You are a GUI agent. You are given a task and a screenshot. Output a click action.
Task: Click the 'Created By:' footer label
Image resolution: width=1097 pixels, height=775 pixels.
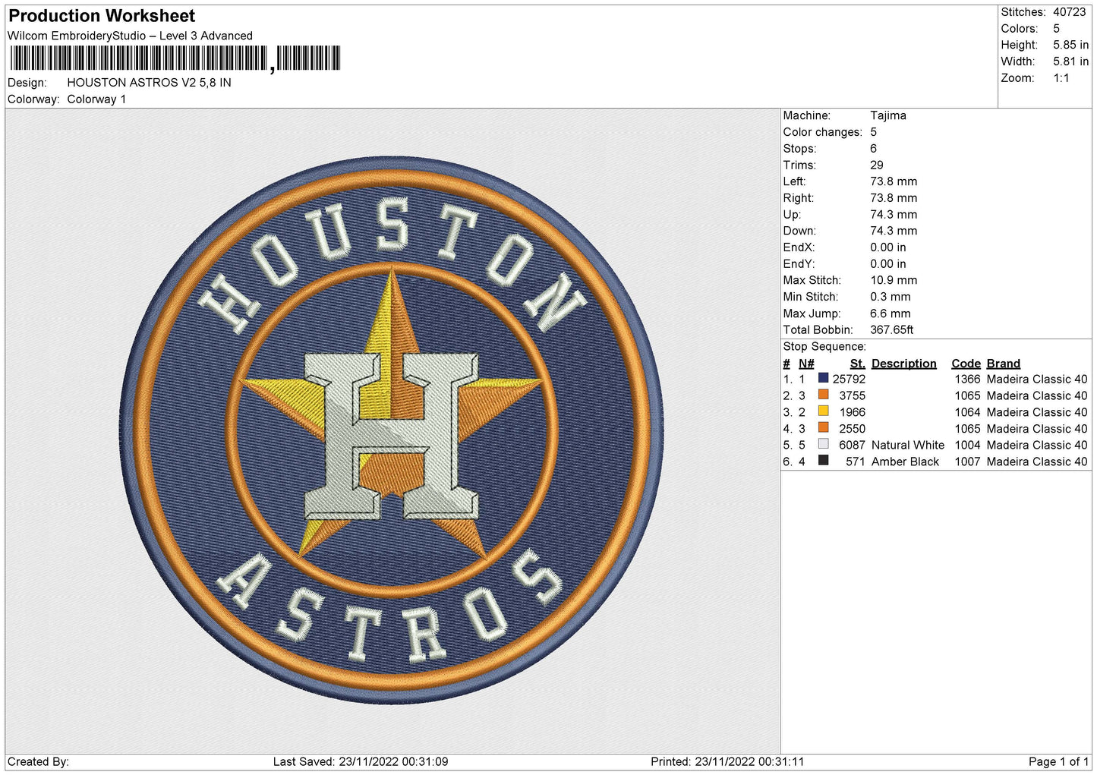[38, 762]
